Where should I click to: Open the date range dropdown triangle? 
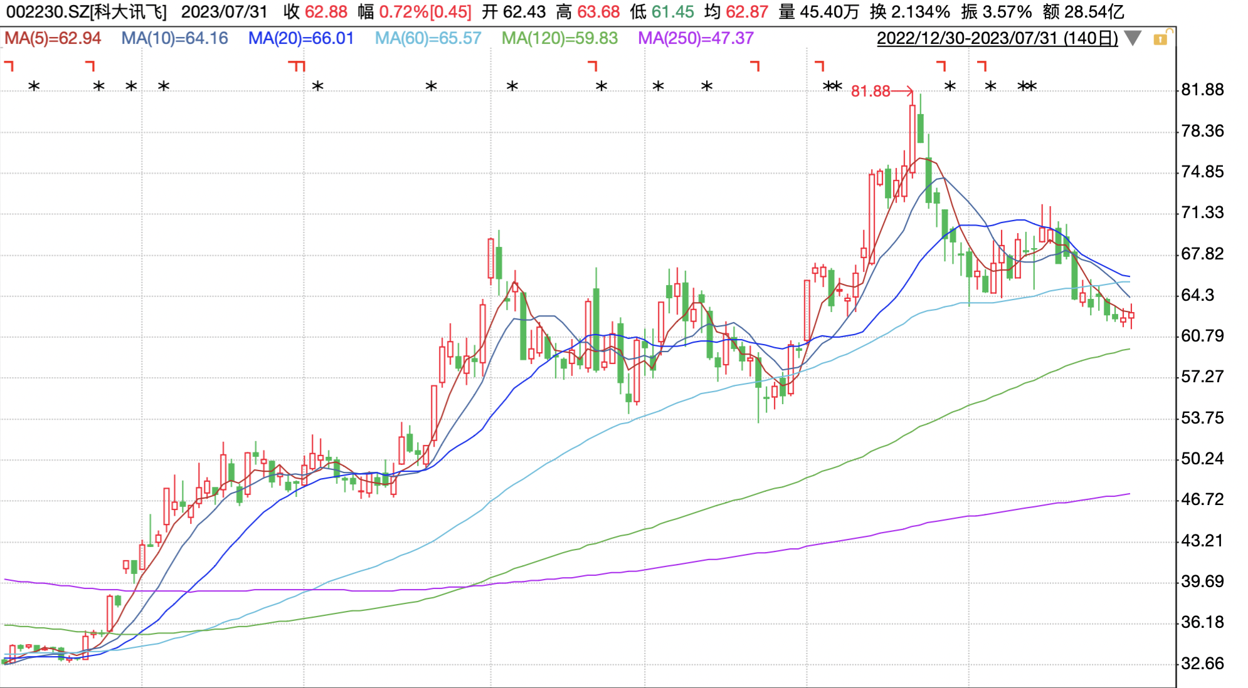[x=1133, y=39]
